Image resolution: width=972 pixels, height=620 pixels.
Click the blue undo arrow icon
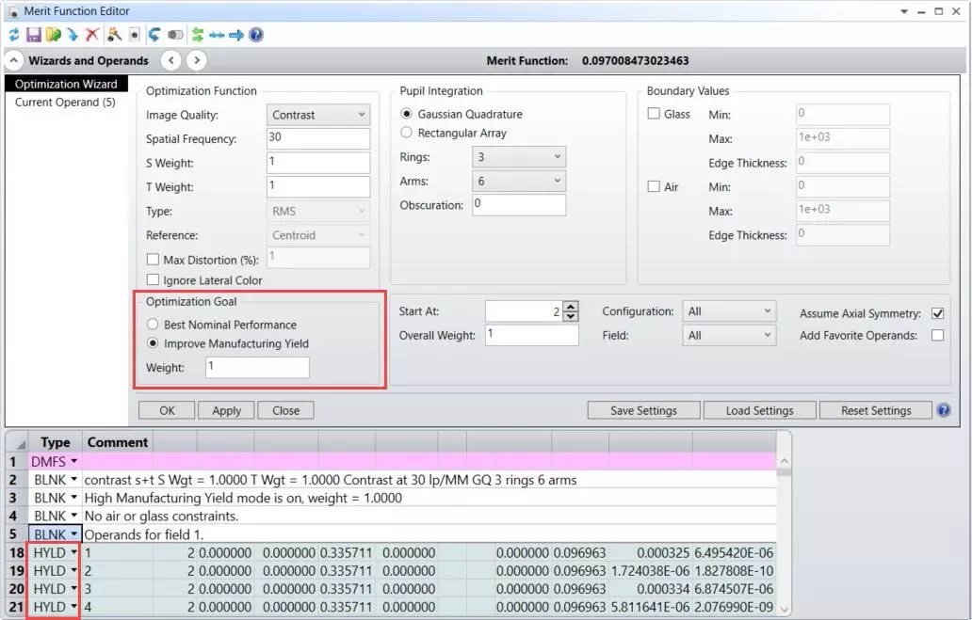[x=154, y=35]
